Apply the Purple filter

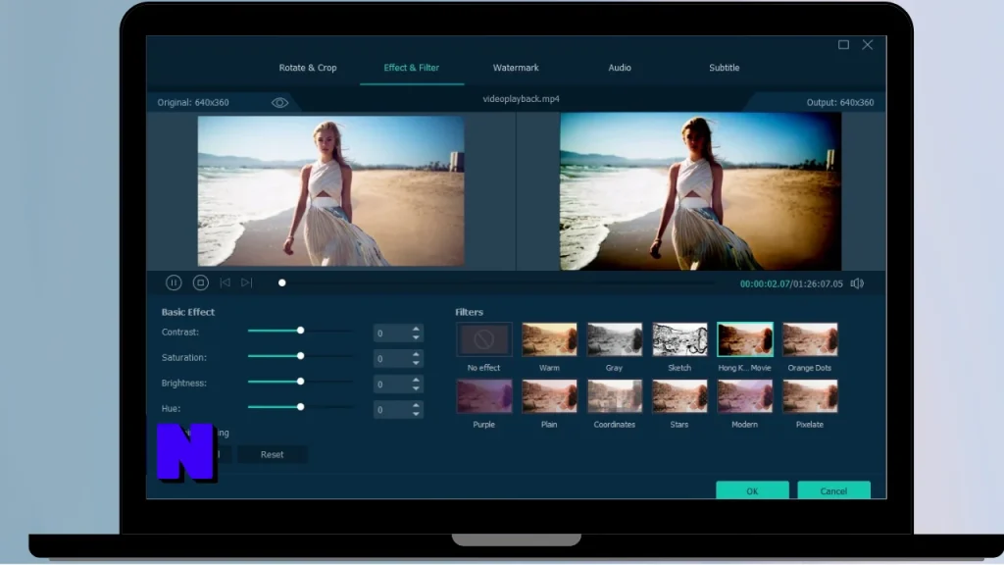pyautogui.click(x=484, y=396)
